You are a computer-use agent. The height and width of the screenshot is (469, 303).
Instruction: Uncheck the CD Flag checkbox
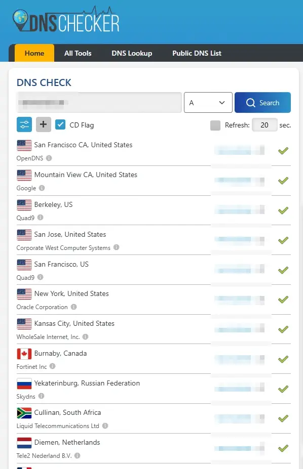pos(60,124)
